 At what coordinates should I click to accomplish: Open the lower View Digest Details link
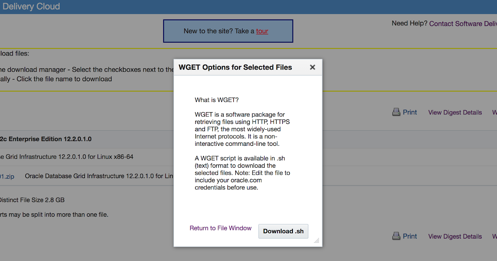coord(455,236)
